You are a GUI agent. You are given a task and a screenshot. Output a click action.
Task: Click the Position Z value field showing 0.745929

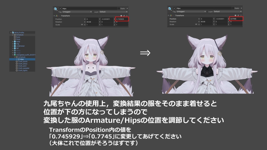coord(122,19)
